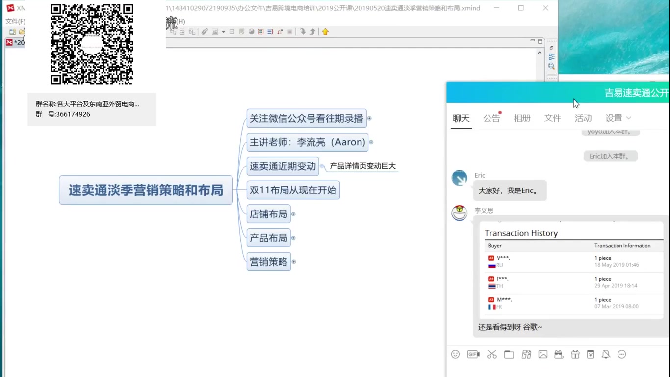The image size is (670, 377).
Task: Click the summary bracket icon in XMind toolbar
Action: (270, 32)
